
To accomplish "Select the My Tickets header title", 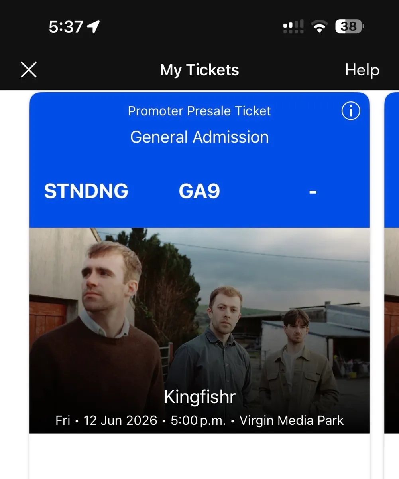I will [199, 70].
